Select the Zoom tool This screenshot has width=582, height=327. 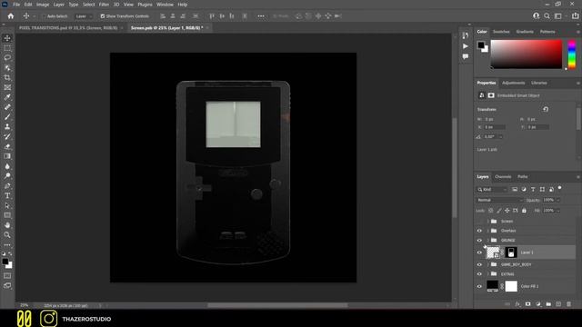[7, 234]
